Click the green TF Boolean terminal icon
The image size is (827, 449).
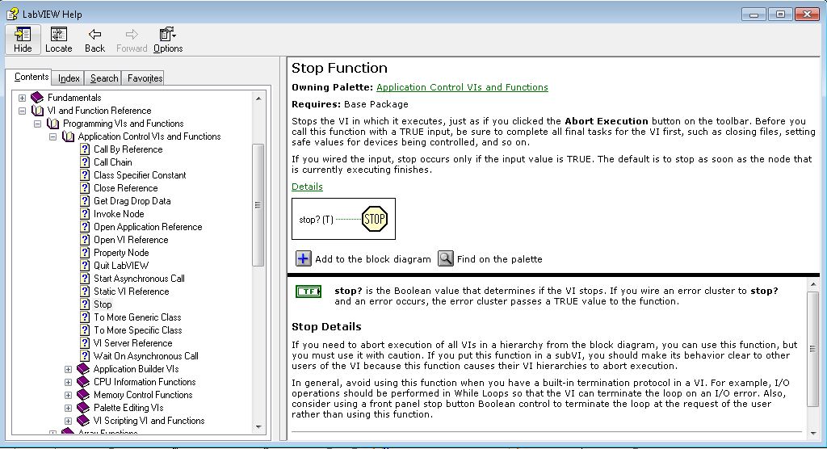click(309, 292)
